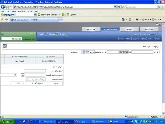
Task: Click the تنظیمات settings toolbar item
Action: (x=53, y=34)
